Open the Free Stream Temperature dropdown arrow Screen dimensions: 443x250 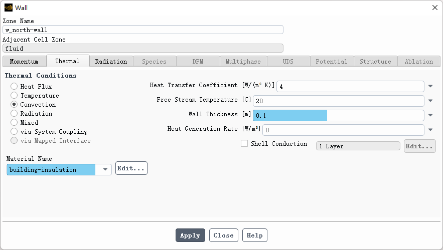430,101
